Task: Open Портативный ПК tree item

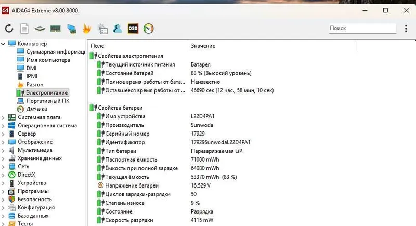Action: point(43,101)
